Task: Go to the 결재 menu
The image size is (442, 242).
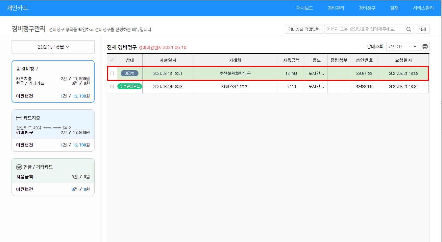Action: pos(394,8)
